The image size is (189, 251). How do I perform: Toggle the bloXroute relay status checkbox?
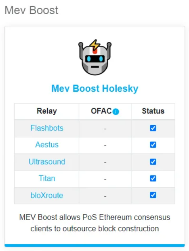(153, 195)
